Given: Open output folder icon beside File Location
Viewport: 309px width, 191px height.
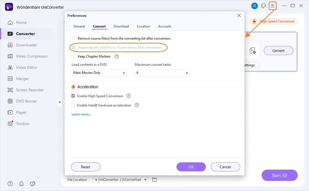Looking at the screenshot, I should point(154,179).
